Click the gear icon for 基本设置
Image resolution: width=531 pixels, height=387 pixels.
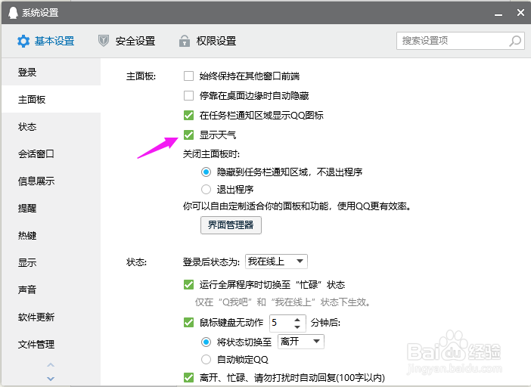click(x=23, y=42)
